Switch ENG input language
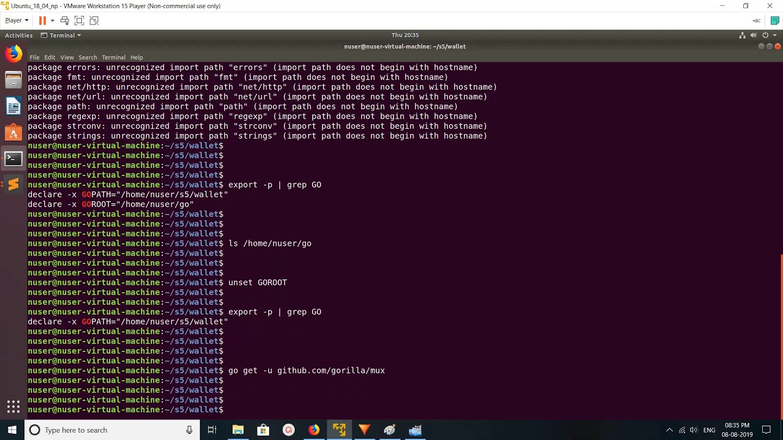Screen dimensions: 783x440 [709, 430]
